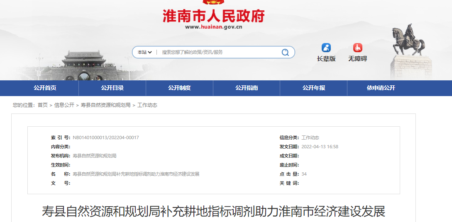Click the 您的位置 breadcrumb label

tap(24, 105)
